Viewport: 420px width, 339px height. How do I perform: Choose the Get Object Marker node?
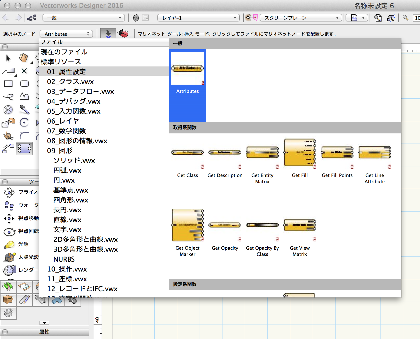pos(187,233)
